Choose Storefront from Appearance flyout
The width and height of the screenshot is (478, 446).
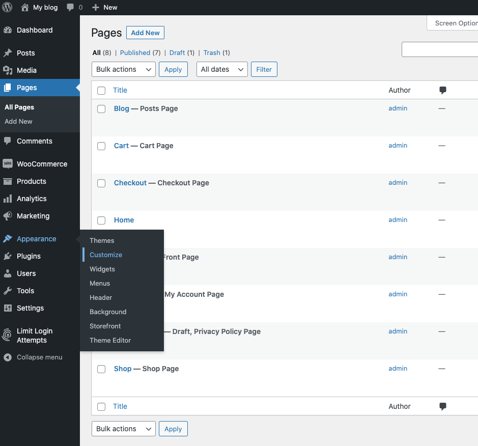click(105, 326)
